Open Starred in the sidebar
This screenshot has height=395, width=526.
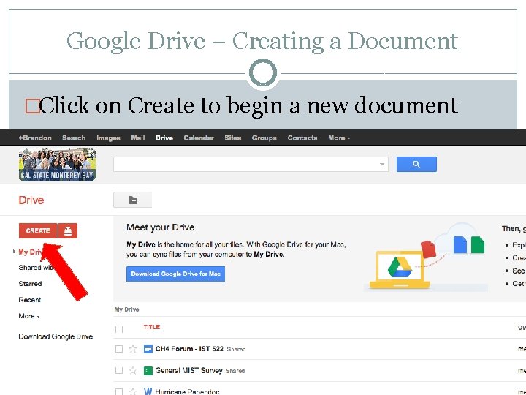coord(30,284)
